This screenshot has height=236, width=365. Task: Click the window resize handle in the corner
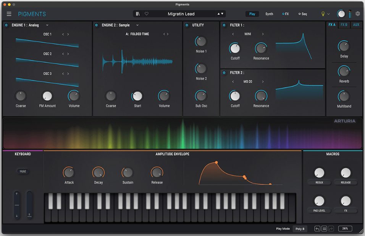pyautogui.click(x=361, y=231)
